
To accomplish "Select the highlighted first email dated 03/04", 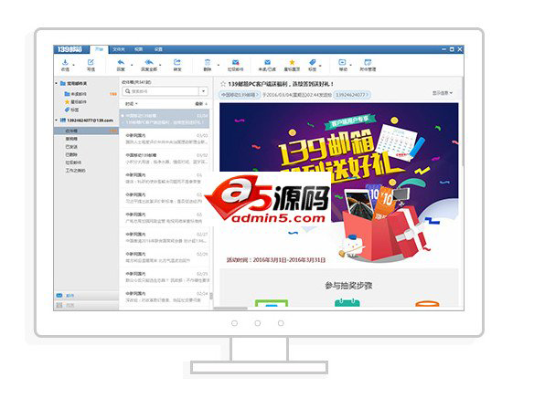I will click(x=165, y=119).
